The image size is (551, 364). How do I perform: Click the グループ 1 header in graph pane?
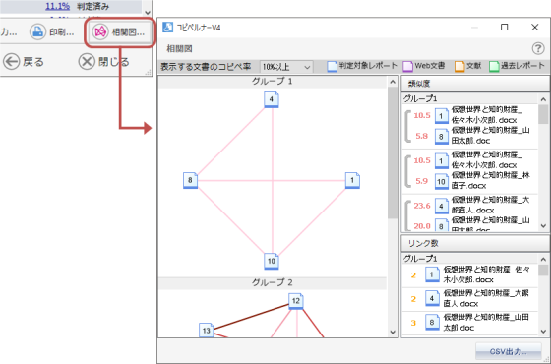coord(273,82)
